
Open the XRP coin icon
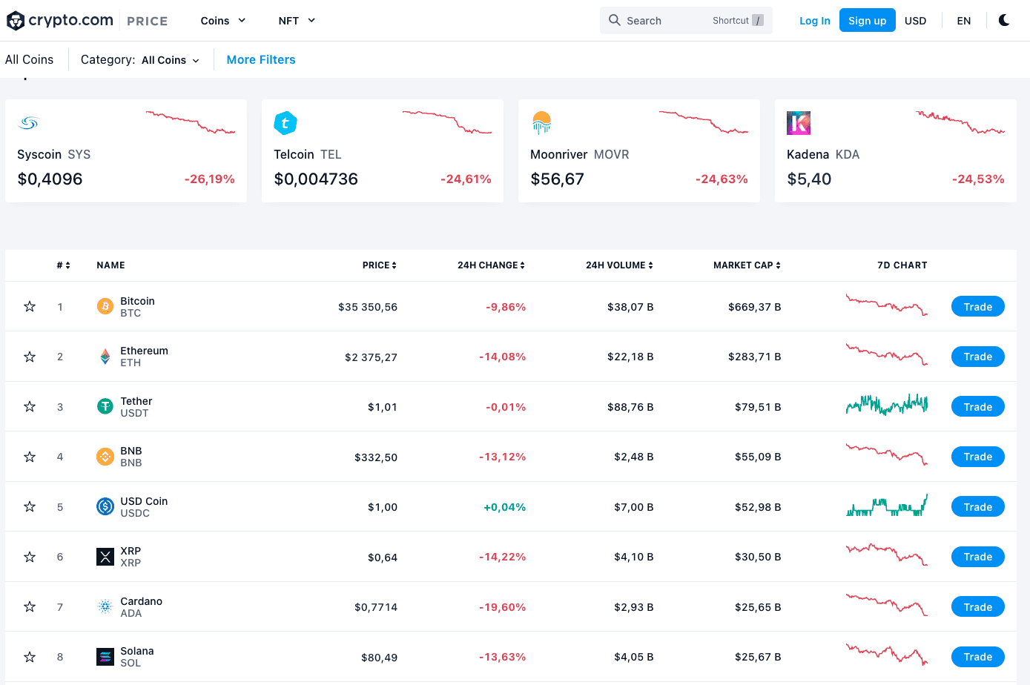click(x=105, y=557)
